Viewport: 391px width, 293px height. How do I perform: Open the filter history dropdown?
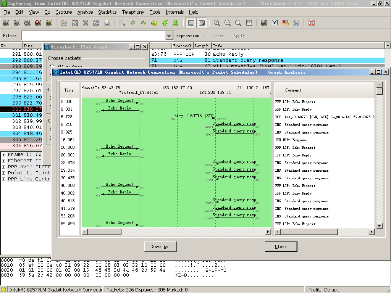[x=169, y=35]
